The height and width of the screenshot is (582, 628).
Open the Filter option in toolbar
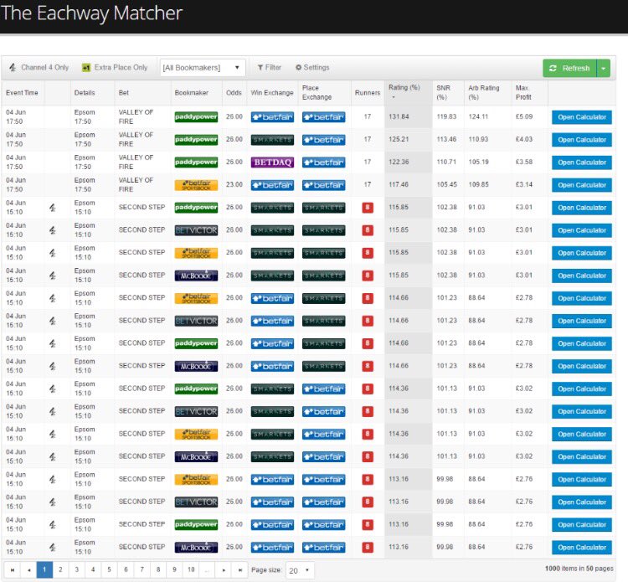click(269, 67)
